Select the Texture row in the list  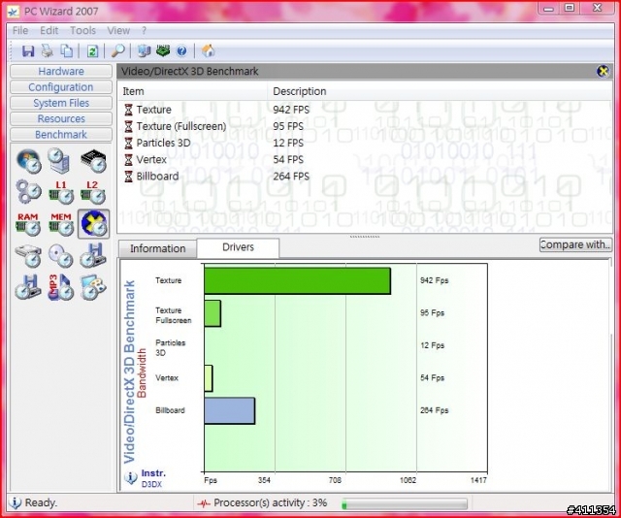pos(365,110)
